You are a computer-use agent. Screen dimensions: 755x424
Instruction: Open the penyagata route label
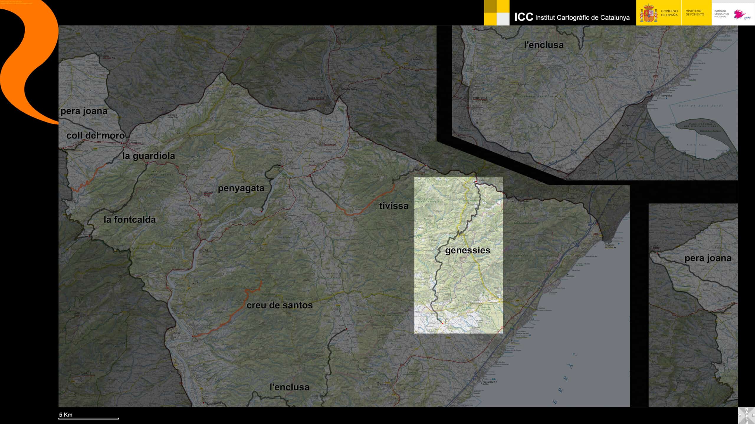(x=241, y=188)
